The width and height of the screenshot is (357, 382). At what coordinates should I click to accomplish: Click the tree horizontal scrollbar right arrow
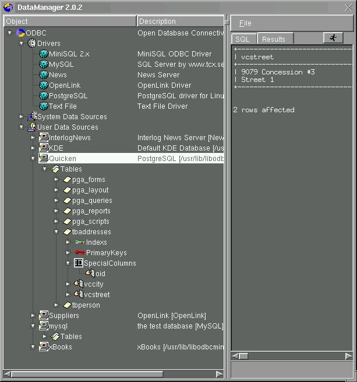pos(220,374)
